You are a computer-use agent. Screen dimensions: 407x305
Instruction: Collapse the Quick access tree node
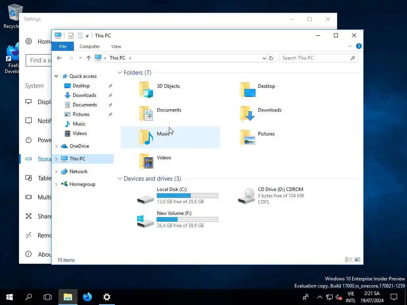click(x=56, y=76)
